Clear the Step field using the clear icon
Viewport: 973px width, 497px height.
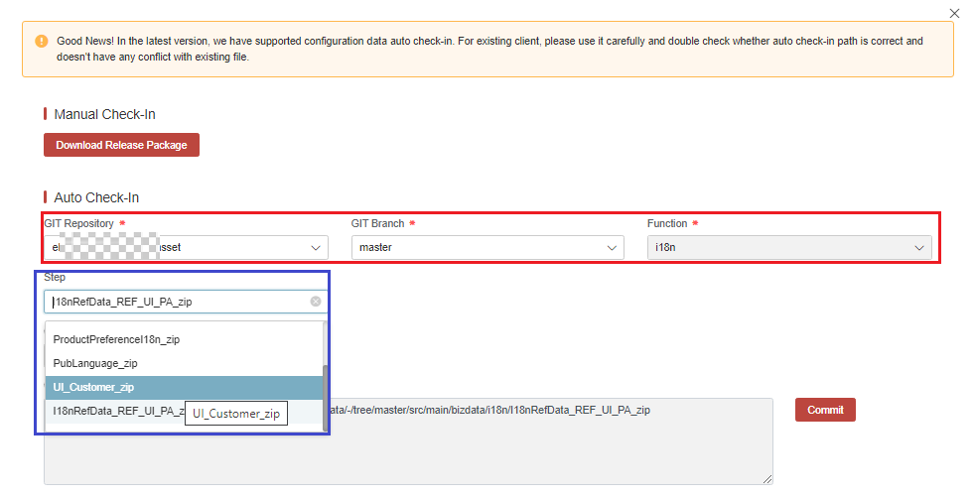[x=316, y=302]
